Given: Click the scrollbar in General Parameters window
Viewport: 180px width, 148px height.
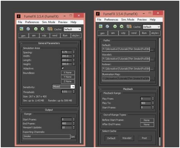Looking at the screenshot, I should click(80, 115).
